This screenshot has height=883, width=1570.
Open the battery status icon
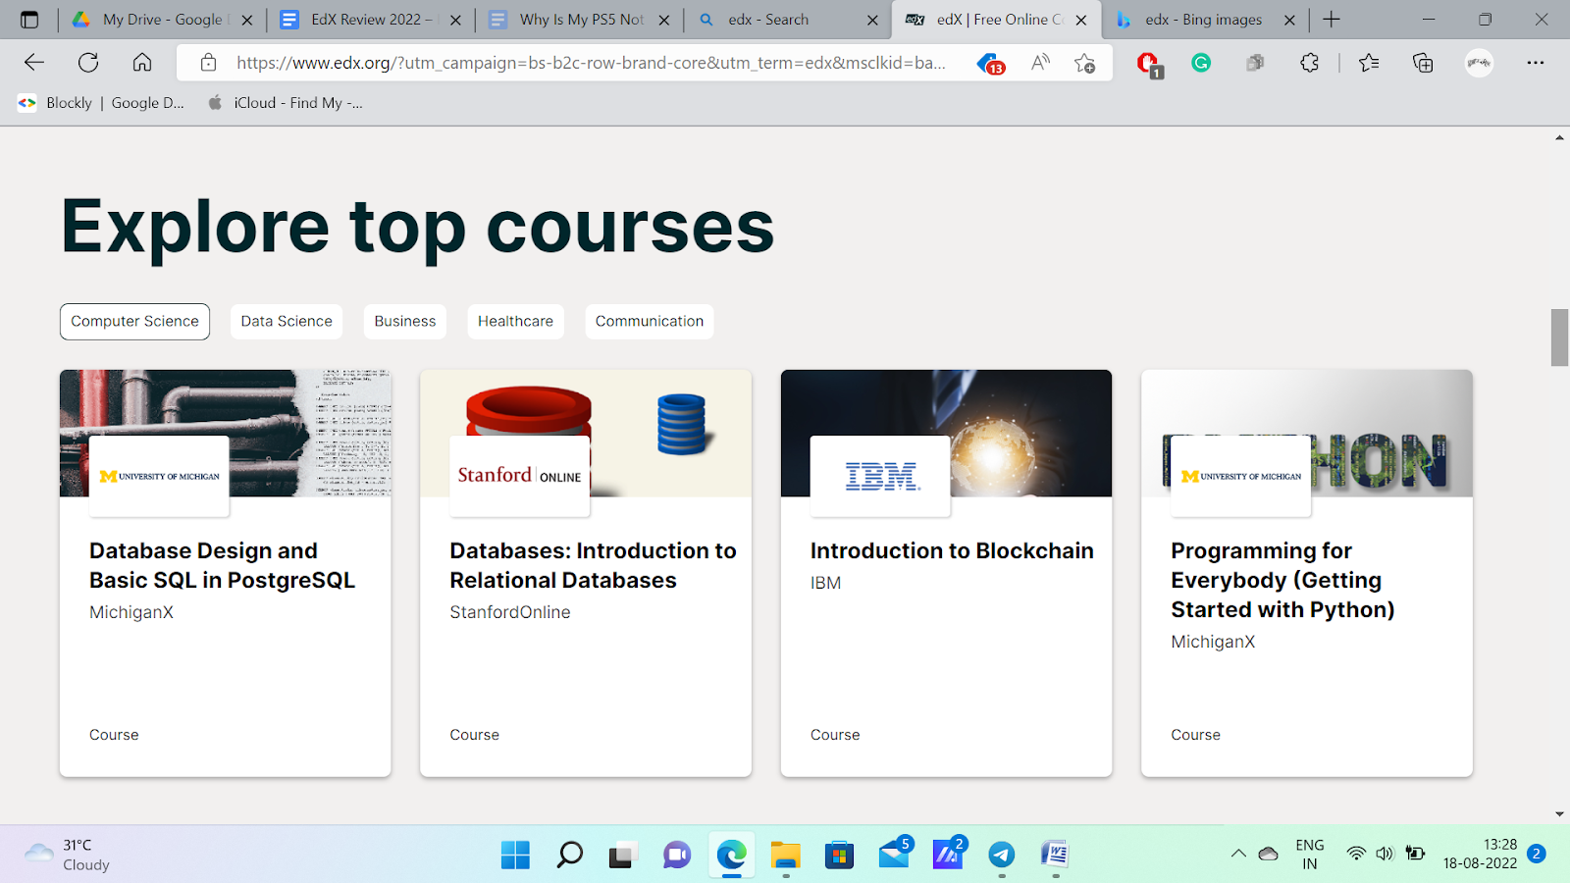[x=1415, y=854]
